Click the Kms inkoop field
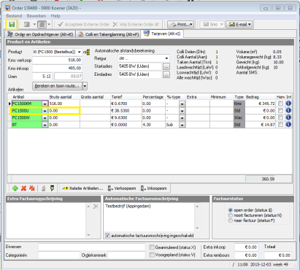Screen dimensions: 300x270 [x=57, y=69]
